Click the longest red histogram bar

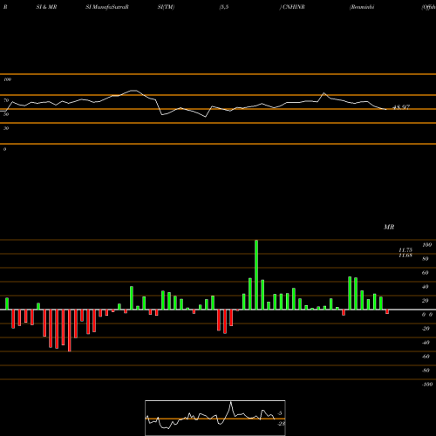70,330
